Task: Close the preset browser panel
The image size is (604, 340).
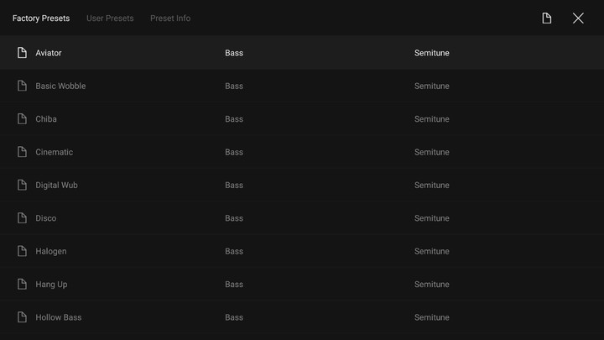Action: click(x=578, y=18)
